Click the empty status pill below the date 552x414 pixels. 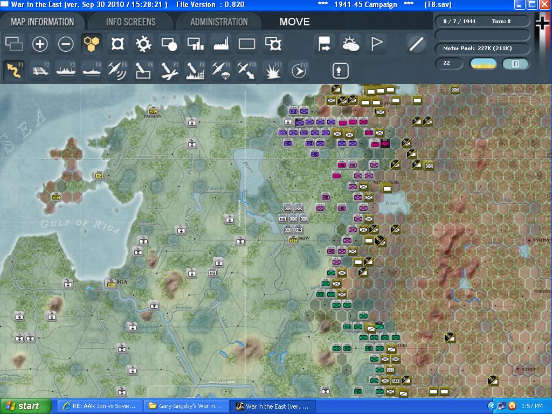tap(482, 35)
